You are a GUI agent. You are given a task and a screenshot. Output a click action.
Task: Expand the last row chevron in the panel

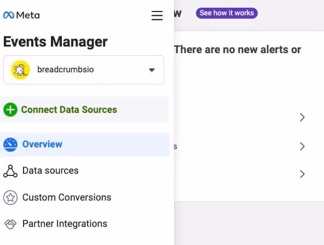(x=302, y=174)
